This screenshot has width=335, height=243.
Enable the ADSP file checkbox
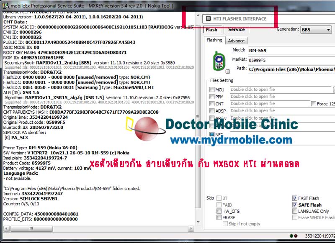click(212, 111)
